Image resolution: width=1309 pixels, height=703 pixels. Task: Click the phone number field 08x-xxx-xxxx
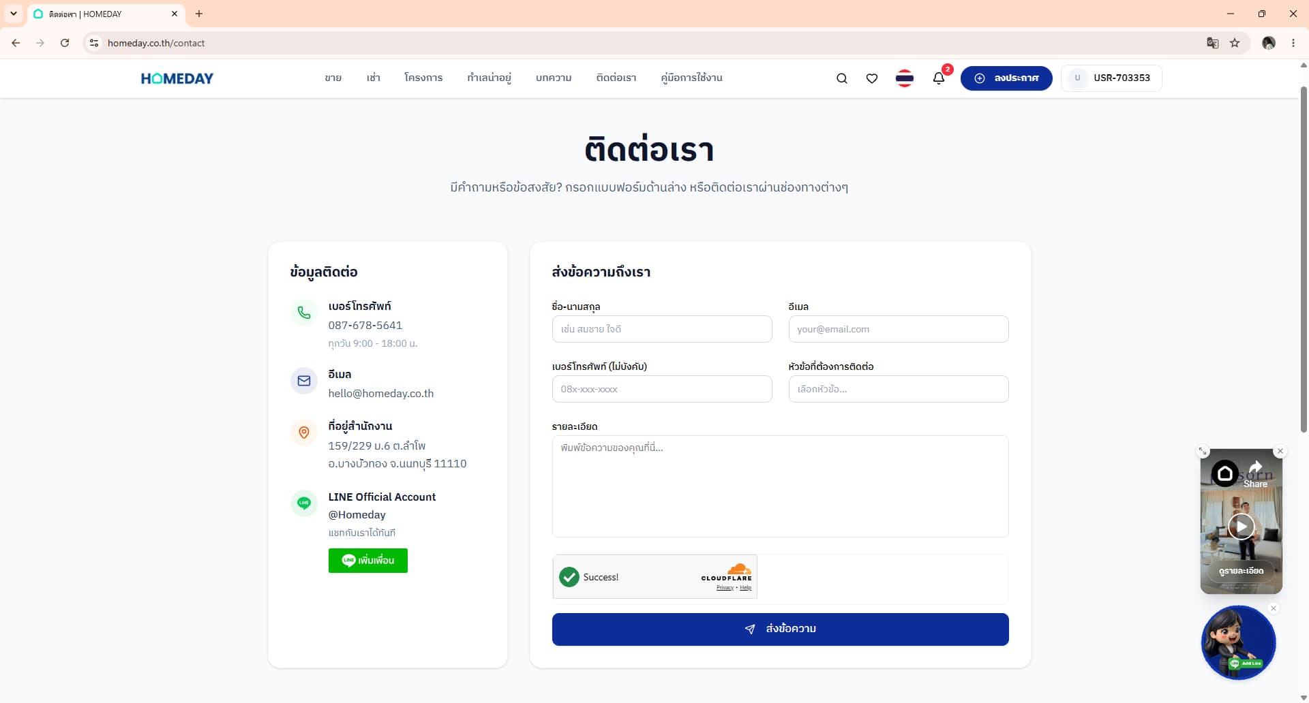pyautogui.click(x=662, y=389)
